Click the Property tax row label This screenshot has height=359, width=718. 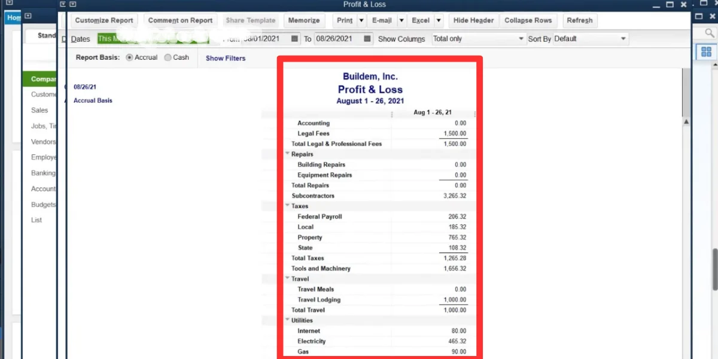coord(310,238)
